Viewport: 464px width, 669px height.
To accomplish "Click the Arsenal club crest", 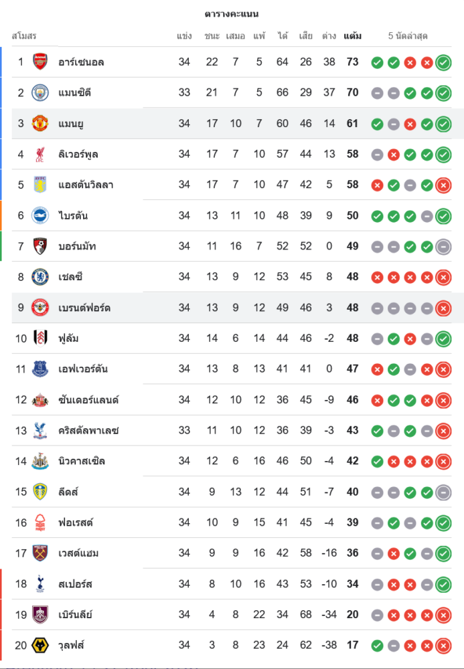I will click(x=40, y=62).
